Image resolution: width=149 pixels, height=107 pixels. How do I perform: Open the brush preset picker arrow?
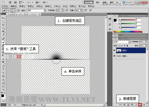[15, 10]
